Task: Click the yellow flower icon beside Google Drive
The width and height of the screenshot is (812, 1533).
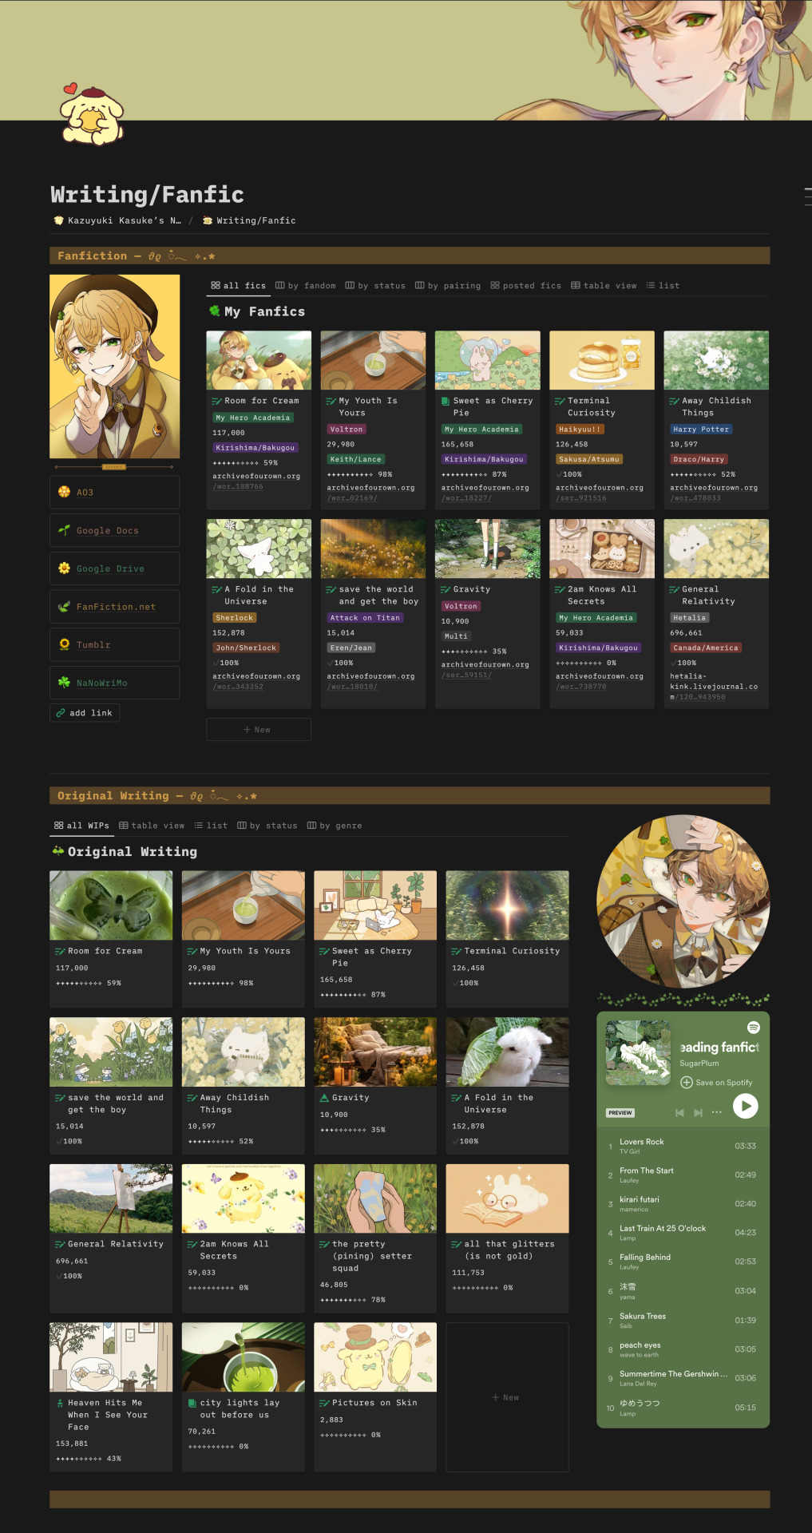Action: (x=64, y=568)
